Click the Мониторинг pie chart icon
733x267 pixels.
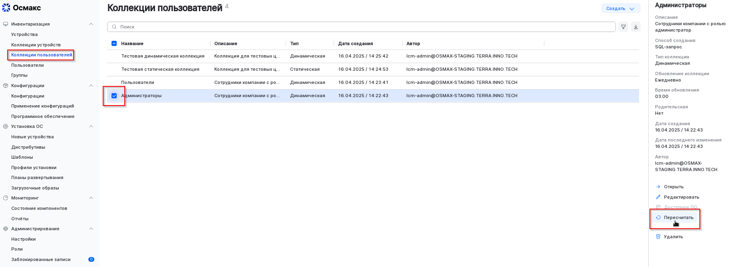coord(6,198)
